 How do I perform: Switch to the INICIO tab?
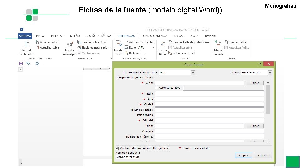click(40, 36)
